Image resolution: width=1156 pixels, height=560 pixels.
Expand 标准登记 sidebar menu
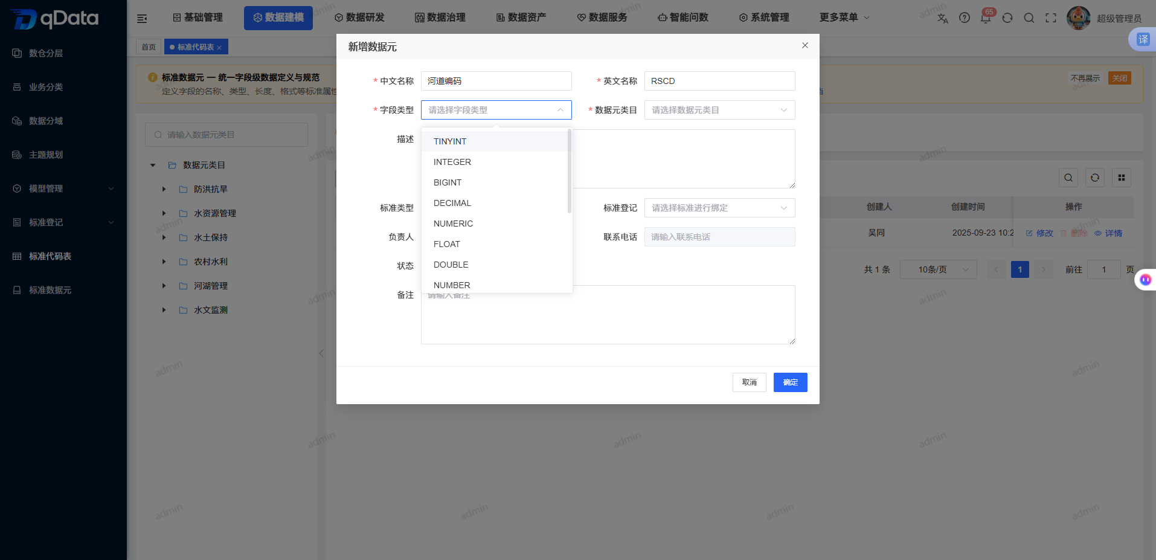(63, 222)
